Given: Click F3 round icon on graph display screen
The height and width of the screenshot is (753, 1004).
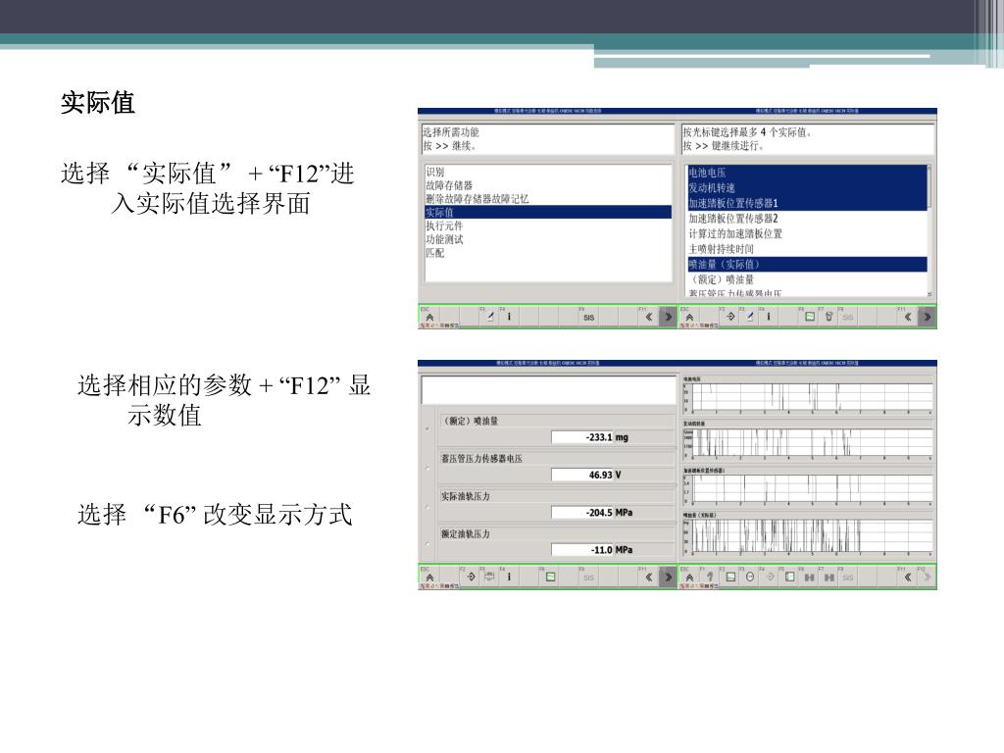Looking at the screenshot, I should click(x=750, y=577).
